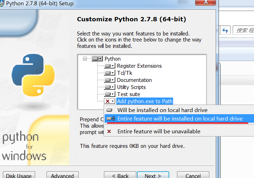Open Tcl/Tk drive icon dropdown

click(110, 73)
